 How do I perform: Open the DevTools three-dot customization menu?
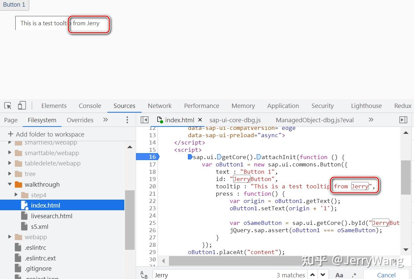point(127,120)
